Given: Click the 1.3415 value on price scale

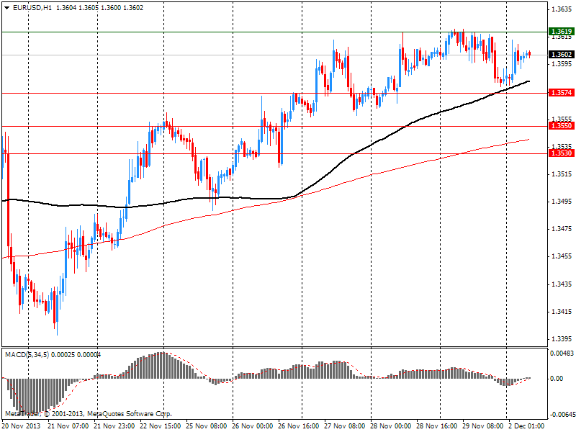Looking at the screenshot, I should pyautogui.click(x=561, y=312).
